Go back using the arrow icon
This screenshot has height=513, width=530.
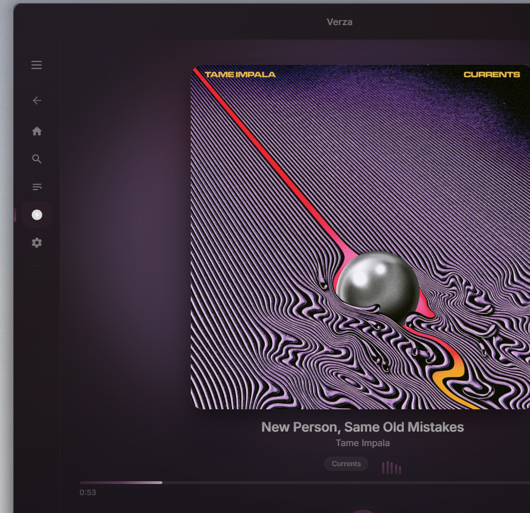37,100
